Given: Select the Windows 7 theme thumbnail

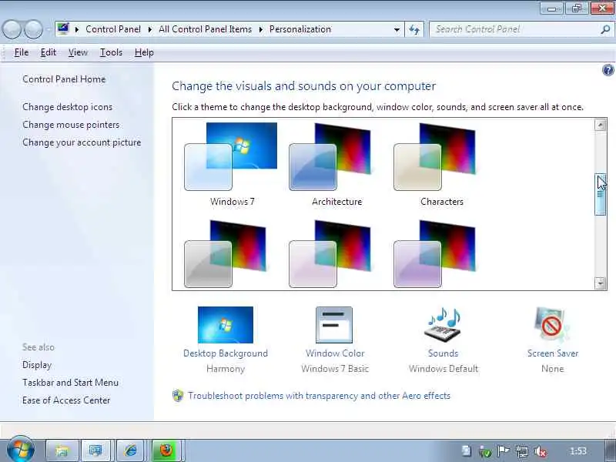Looking at the screenshot, I should (x=231, y=157).
